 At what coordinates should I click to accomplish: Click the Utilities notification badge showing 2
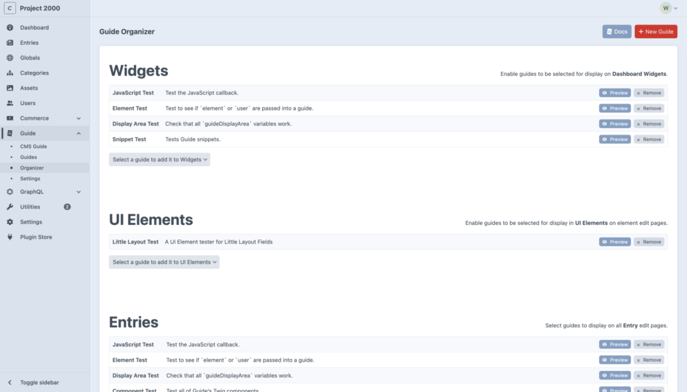(67, 207)
